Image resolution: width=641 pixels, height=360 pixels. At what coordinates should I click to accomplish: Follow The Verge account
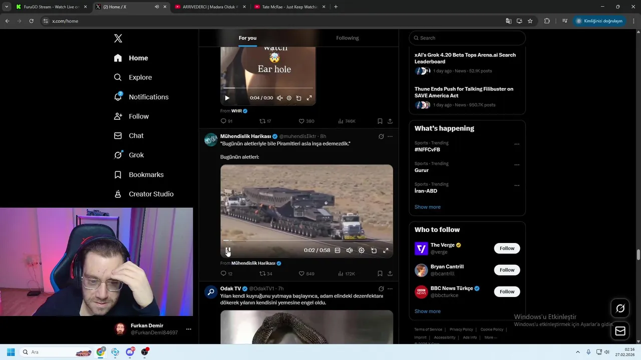[507, 248]
